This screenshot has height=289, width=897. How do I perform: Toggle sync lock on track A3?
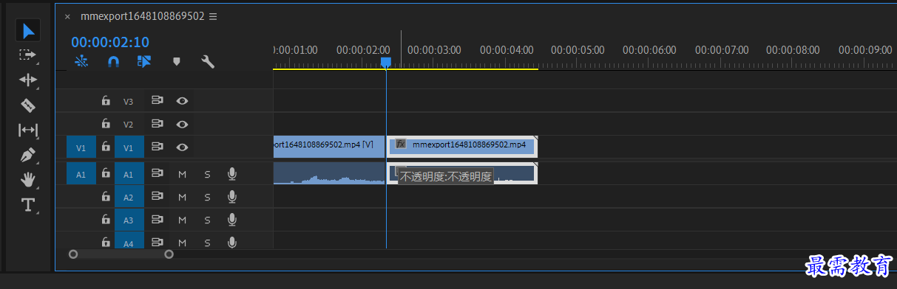(157, 220)
